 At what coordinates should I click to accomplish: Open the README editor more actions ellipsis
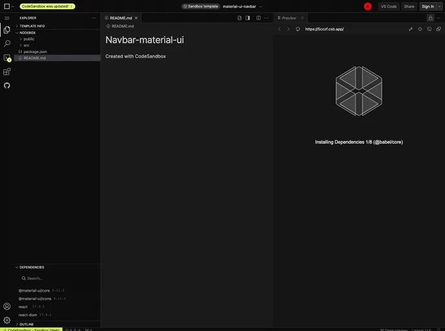click(x=266, y=18)
